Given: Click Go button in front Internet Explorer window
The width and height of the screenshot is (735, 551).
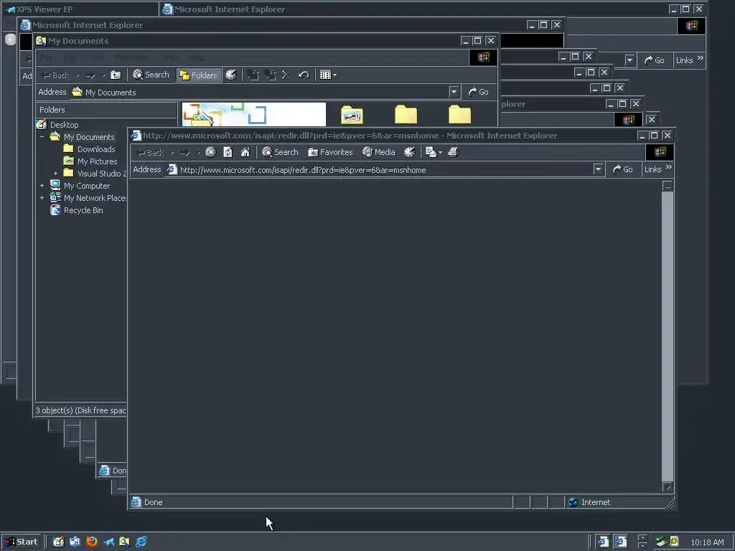Looking at the screenshot, I should click(623, 169).
